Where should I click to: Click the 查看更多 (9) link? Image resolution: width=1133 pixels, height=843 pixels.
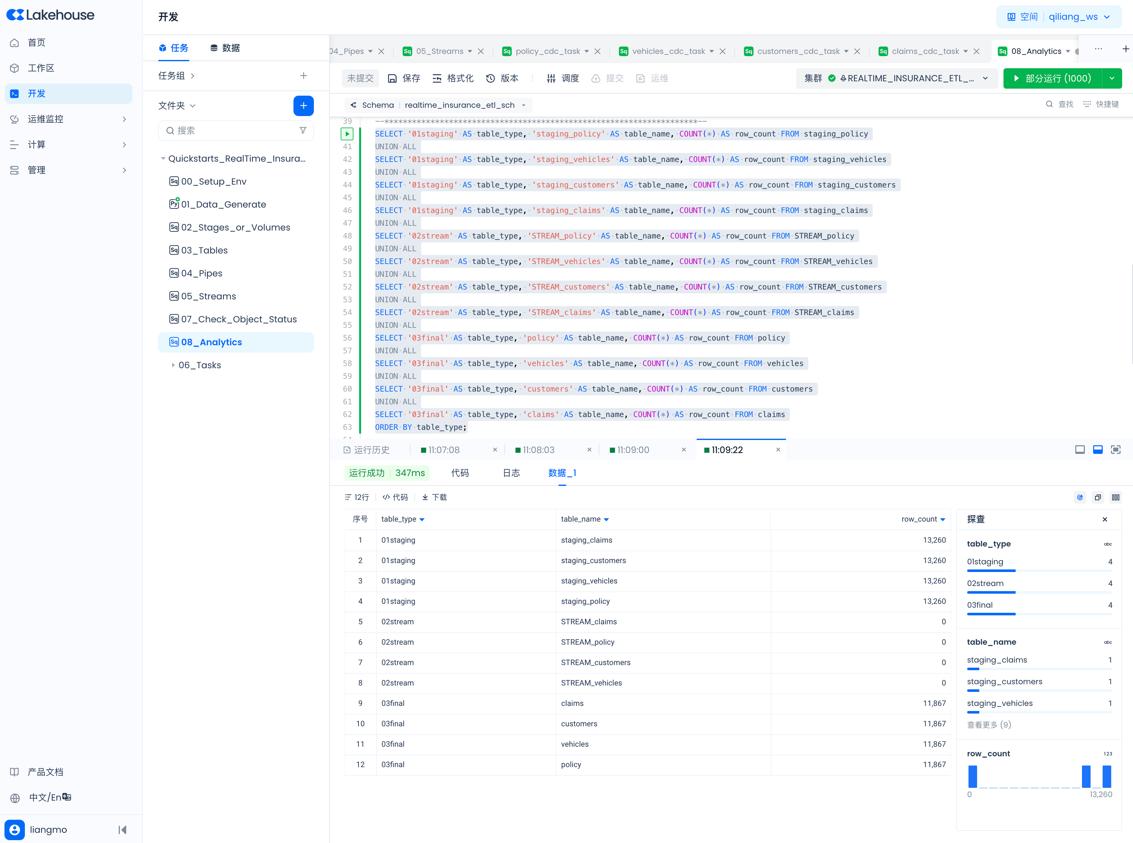point(989,725)
